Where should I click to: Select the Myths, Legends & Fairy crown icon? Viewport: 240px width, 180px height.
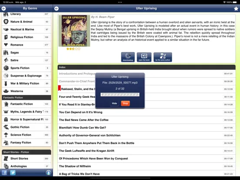point(6,112)
